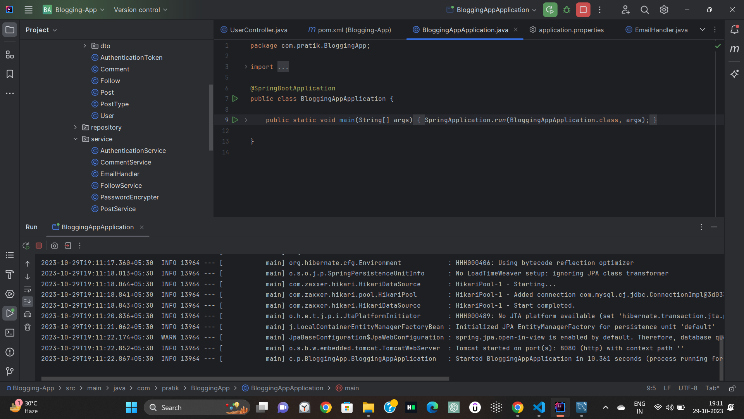Click the camera thread dump icon
744x419 pixels.
[x=55, y=246]
